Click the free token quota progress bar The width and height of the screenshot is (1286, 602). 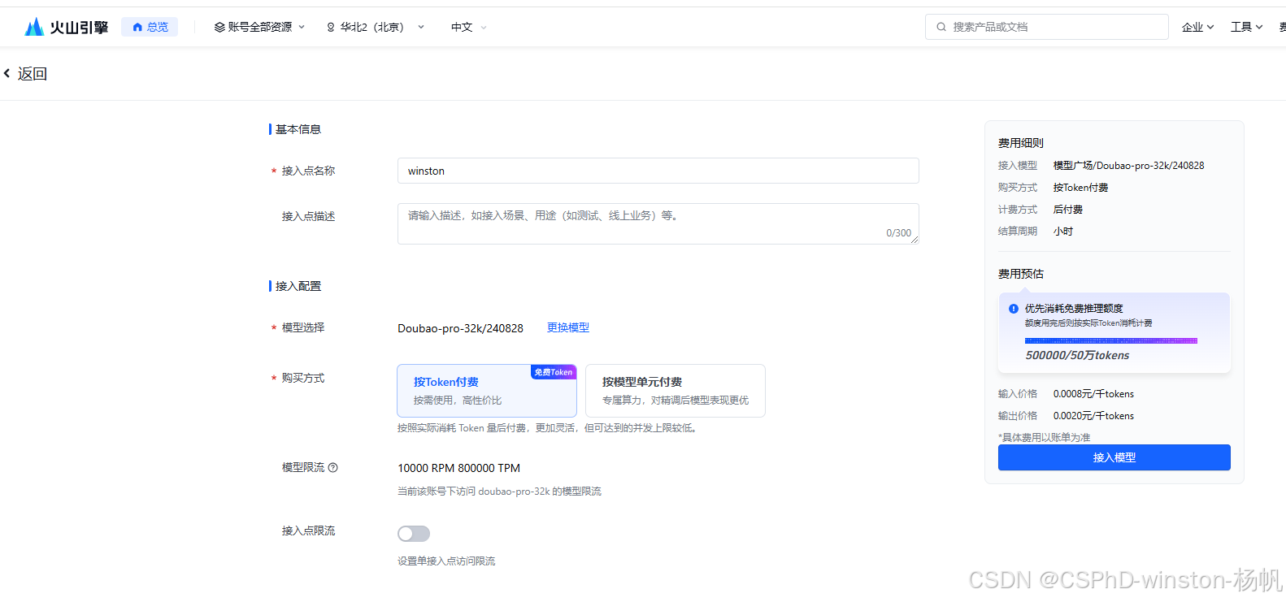(x=1111, y=340)
